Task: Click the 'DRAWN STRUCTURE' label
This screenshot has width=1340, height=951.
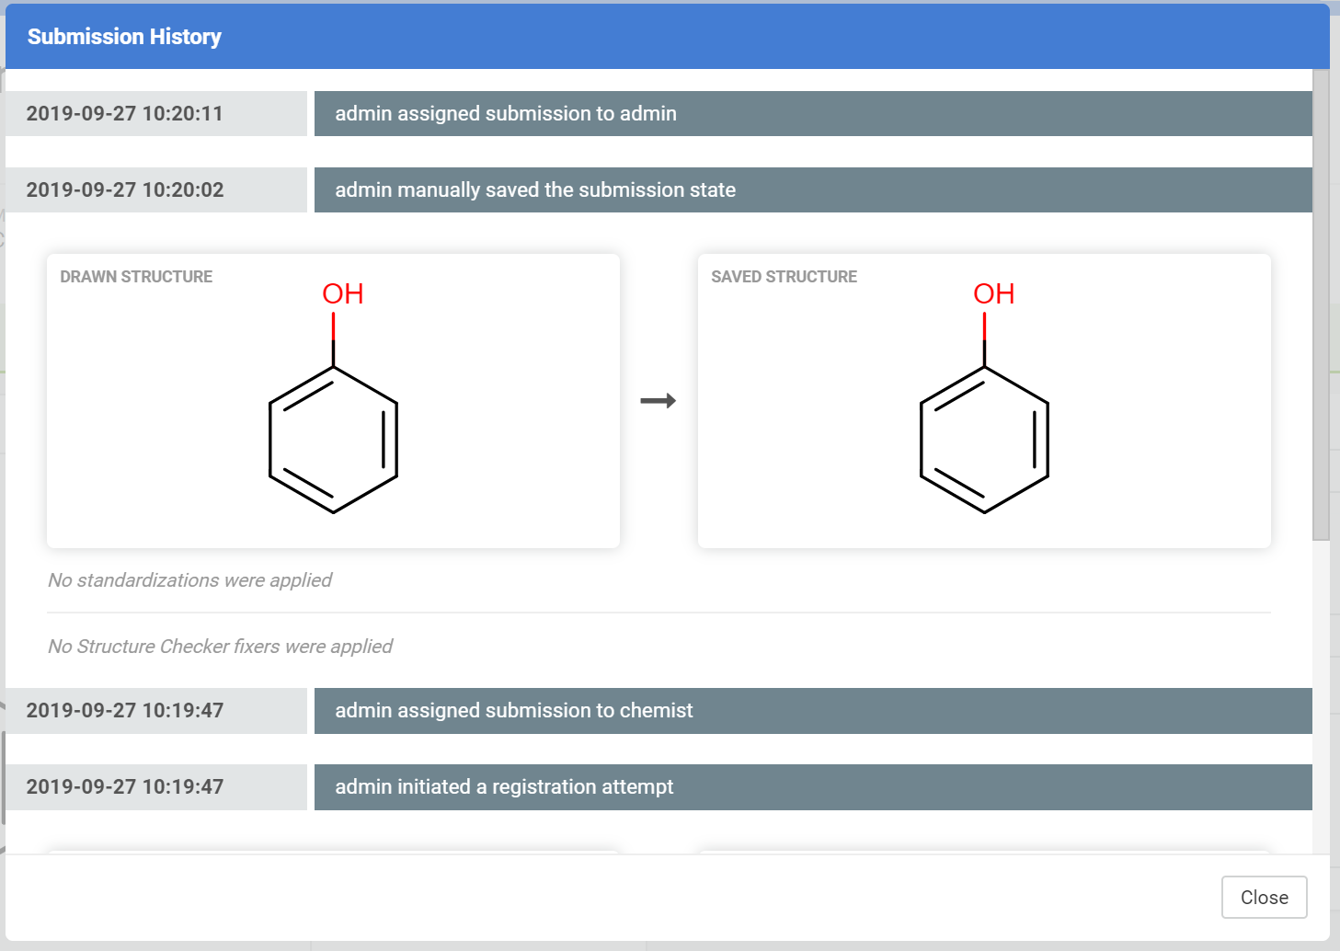Action: click(x=136, y=277)
